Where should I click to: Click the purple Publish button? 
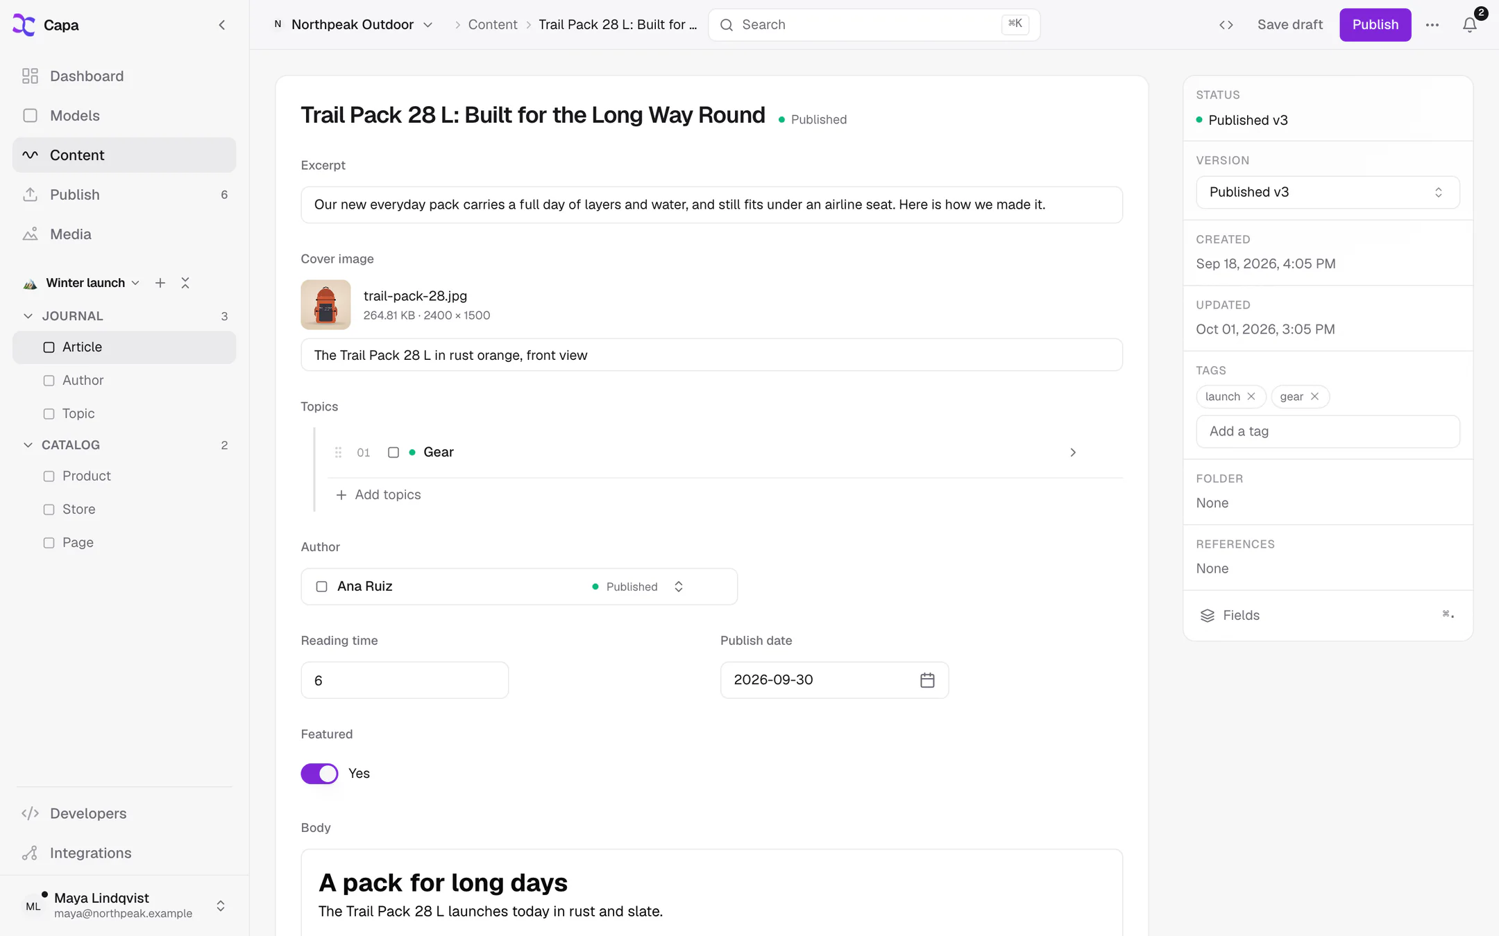[1375, 25]
